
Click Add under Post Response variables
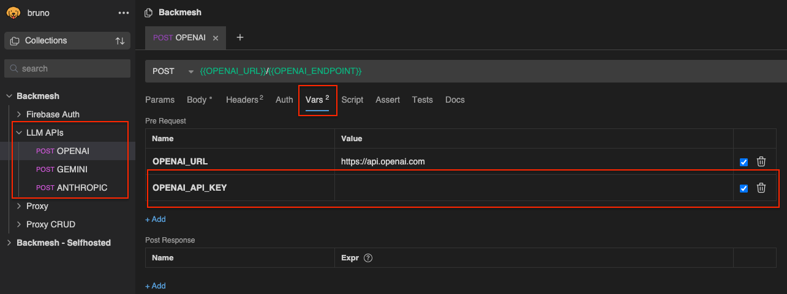(156, 285)
